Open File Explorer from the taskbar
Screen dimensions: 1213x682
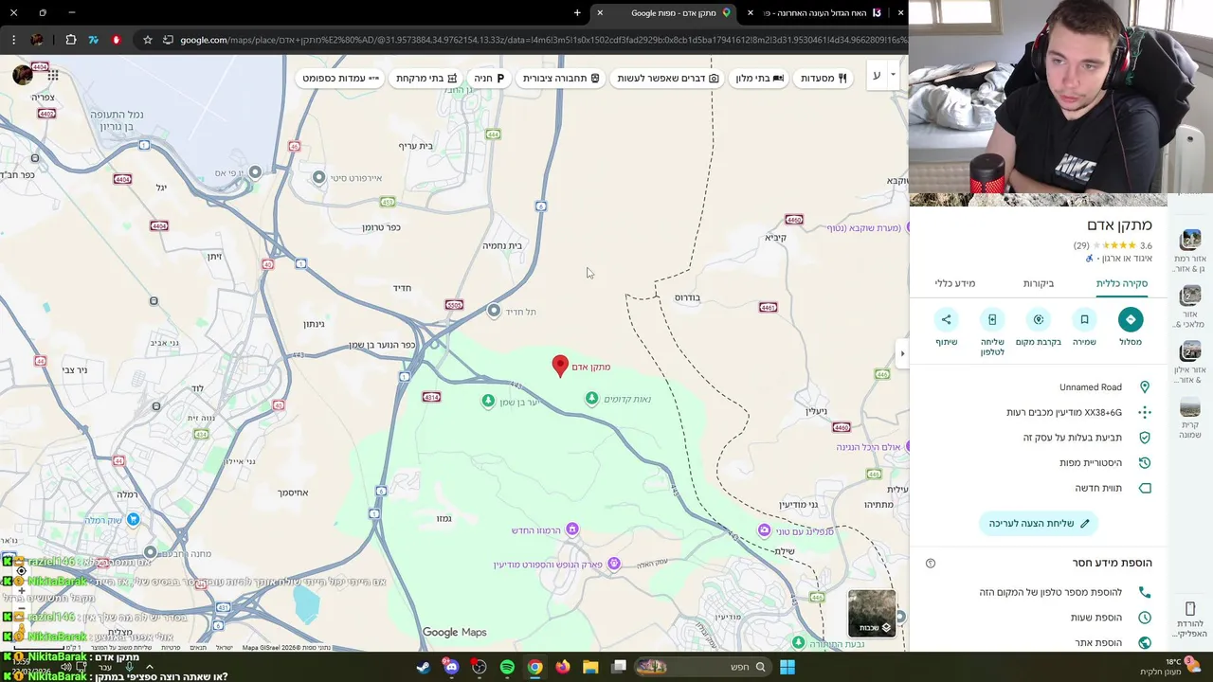[x=590, y=667]
